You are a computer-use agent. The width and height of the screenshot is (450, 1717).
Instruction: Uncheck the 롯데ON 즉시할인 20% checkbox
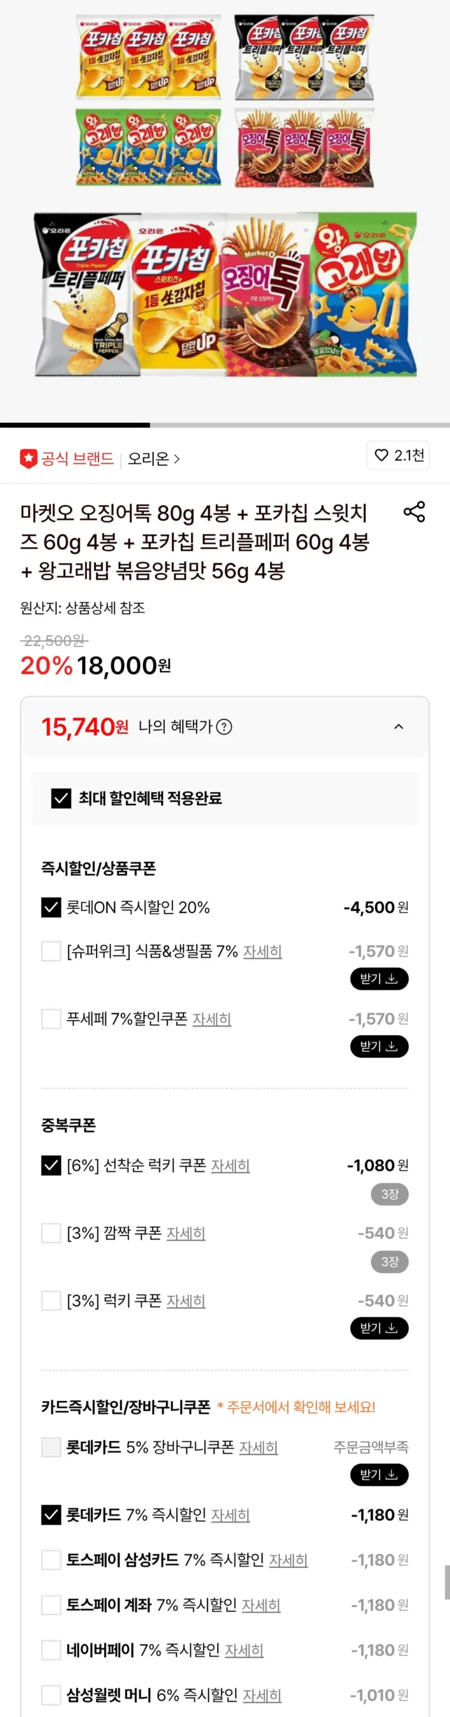point(51,907)
